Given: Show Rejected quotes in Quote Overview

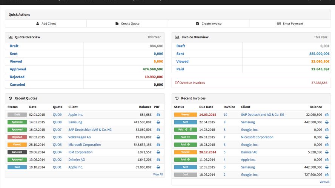Looking at the screenshot, I should point(17,77).
